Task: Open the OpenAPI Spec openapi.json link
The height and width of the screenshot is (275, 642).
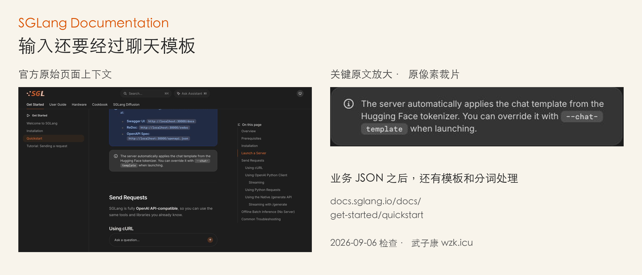Action: coord(158,138)
